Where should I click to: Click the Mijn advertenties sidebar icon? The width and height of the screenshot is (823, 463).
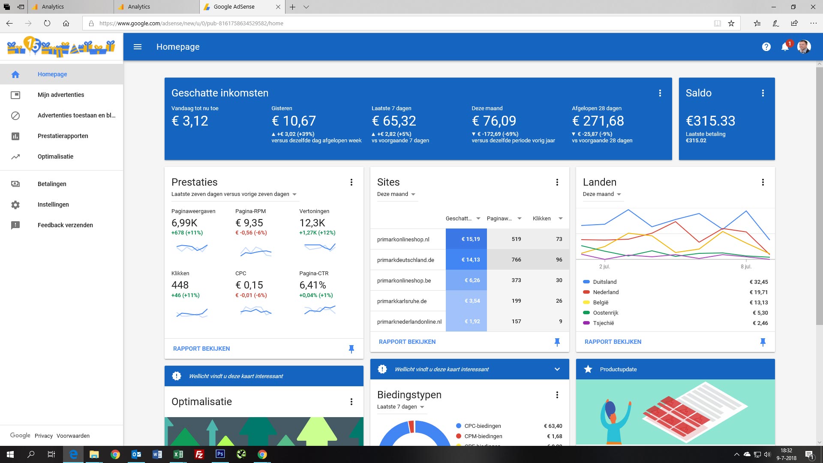(x=15, y=95)
